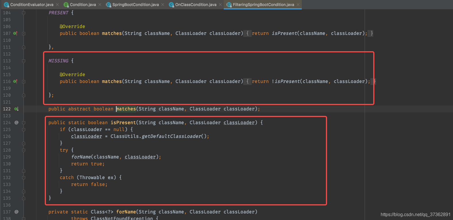Click the @ gutter marker on line 137

[16, 212]
